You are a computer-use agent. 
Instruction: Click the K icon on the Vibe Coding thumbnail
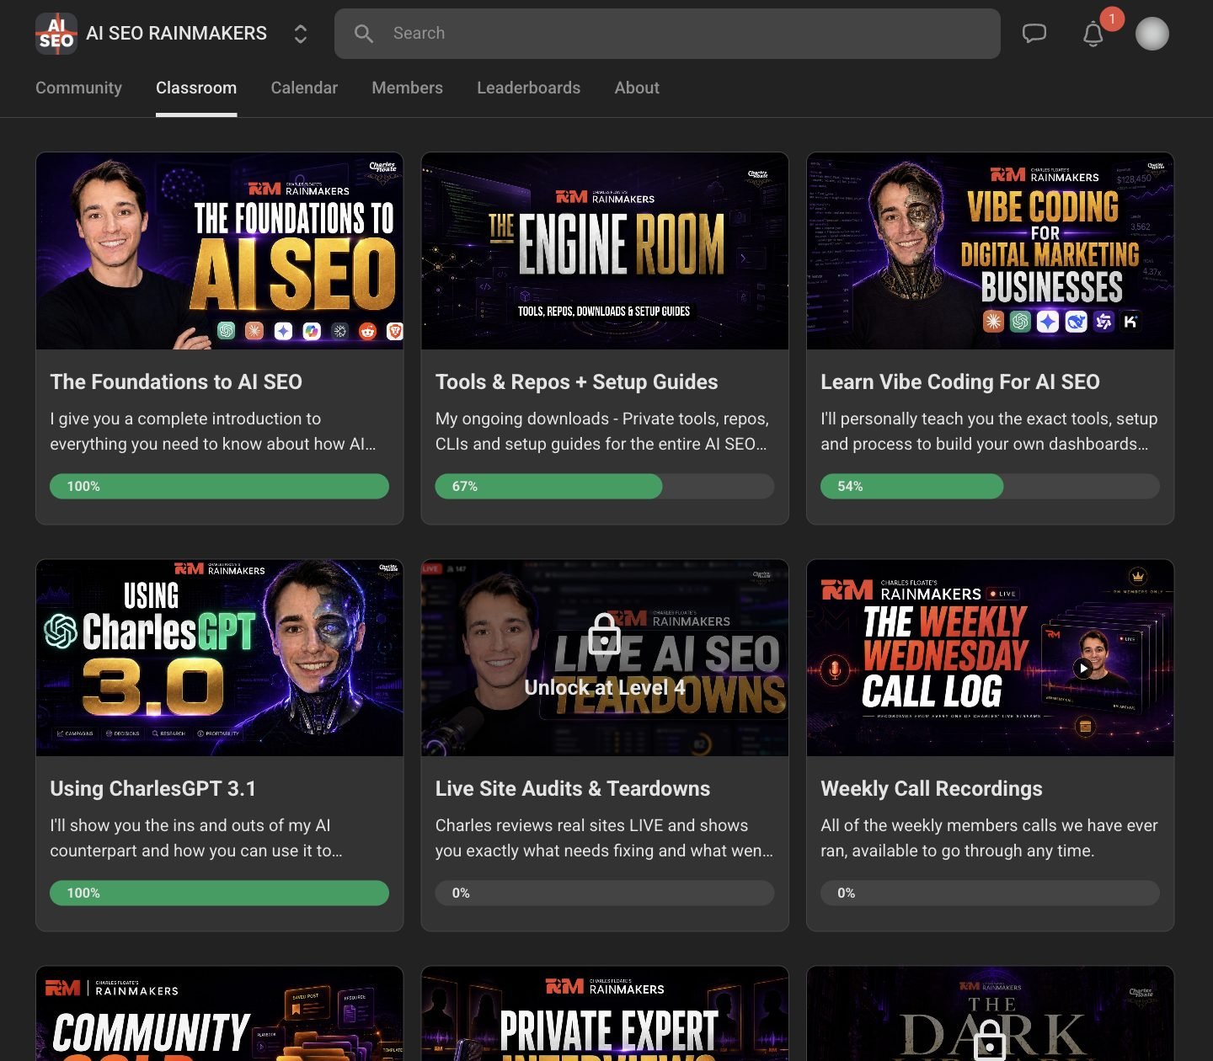1130,321
